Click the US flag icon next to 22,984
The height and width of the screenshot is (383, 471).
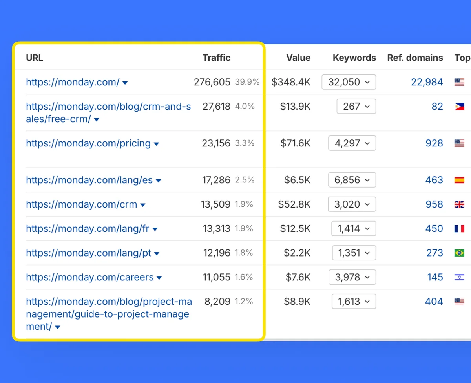459,82
